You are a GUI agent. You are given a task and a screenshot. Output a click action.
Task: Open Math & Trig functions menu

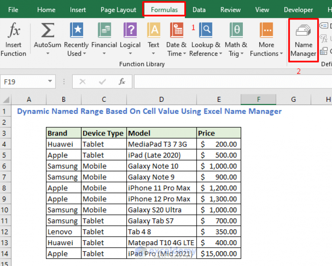point(236,39)
